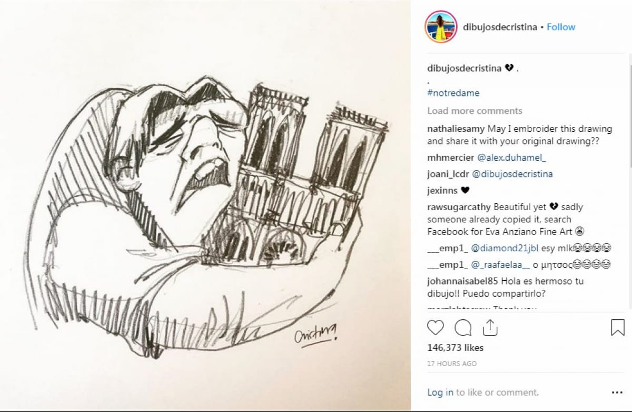Share the post via share icon
Viewport: 632px width, 412px height.
(x=490, y=327)
